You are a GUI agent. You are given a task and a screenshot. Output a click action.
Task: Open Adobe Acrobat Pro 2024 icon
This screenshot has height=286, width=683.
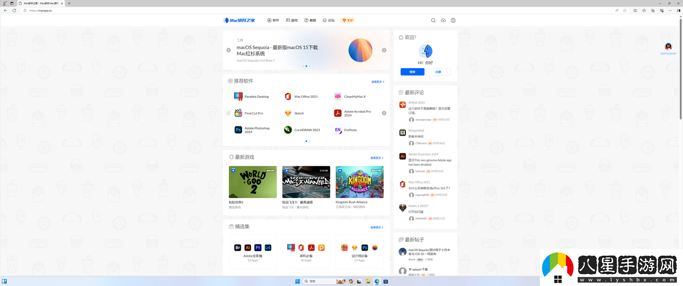(337, 113)
